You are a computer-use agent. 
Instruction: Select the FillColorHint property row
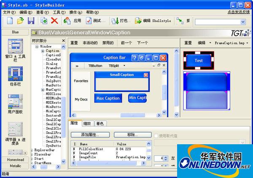(x=109, y=149)
